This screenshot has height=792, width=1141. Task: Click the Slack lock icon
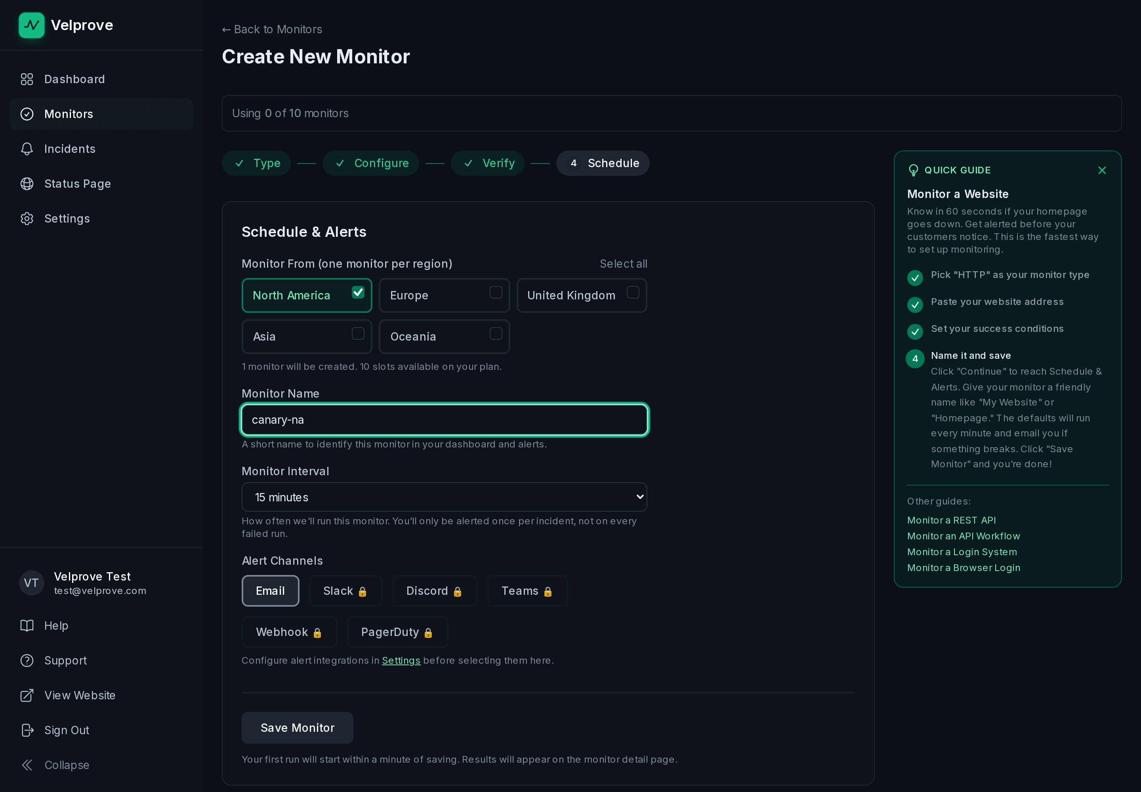click(x=363, y=591)
